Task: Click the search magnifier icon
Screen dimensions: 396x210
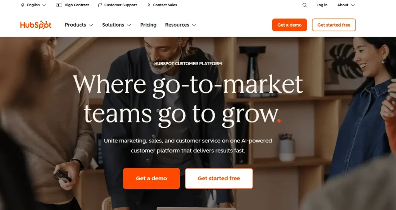Action: 305,5
